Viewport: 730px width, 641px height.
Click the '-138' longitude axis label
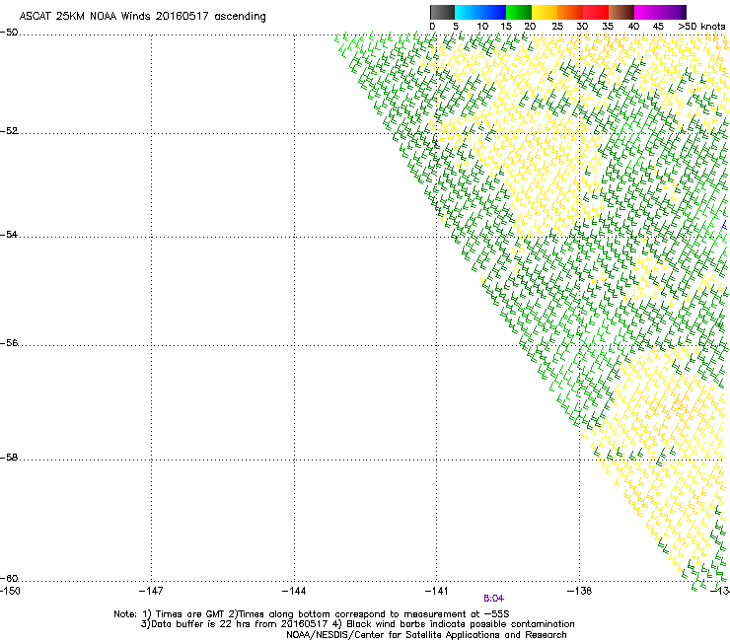click(x=580, y=591)
